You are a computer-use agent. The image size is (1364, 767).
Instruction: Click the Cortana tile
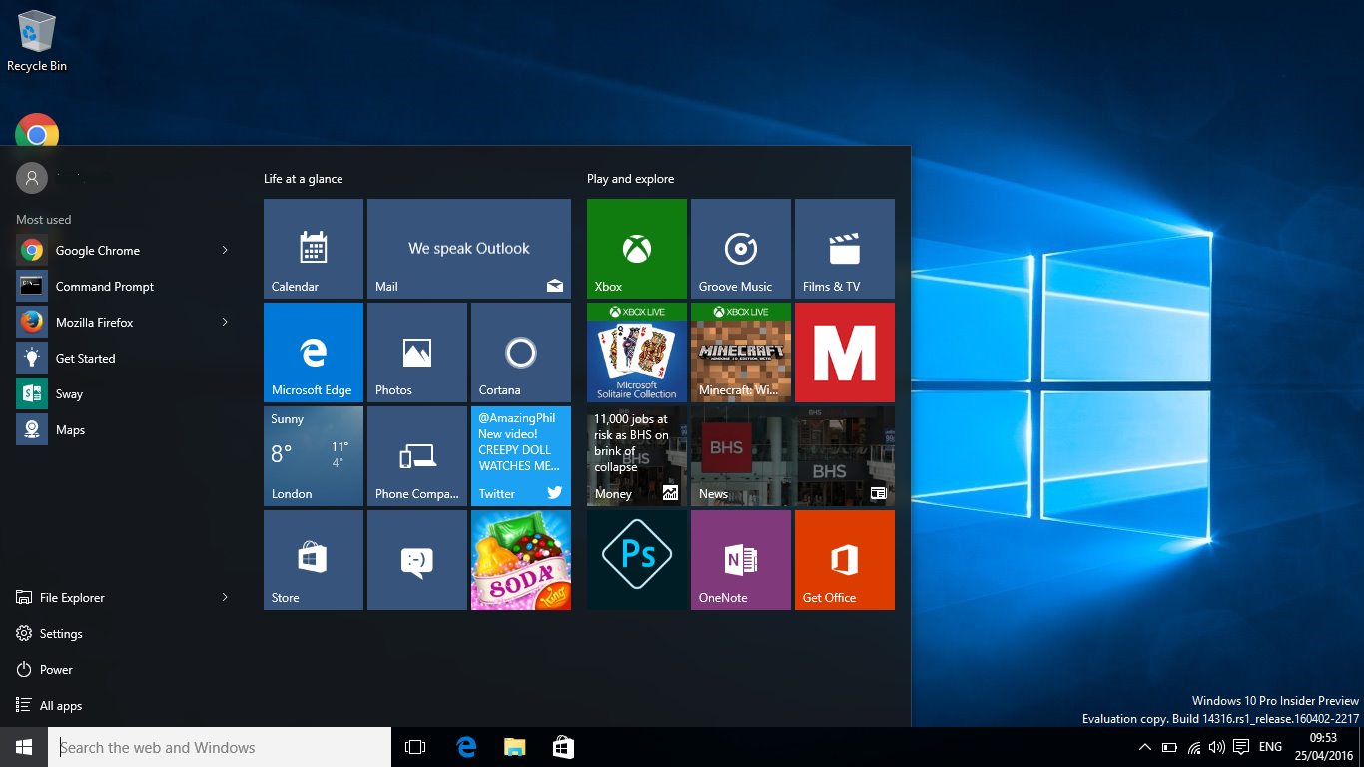pos(520,352)
